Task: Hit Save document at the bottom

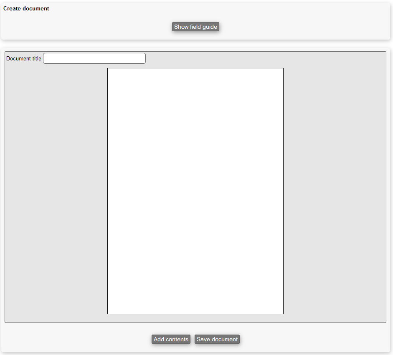Action: 217,339
